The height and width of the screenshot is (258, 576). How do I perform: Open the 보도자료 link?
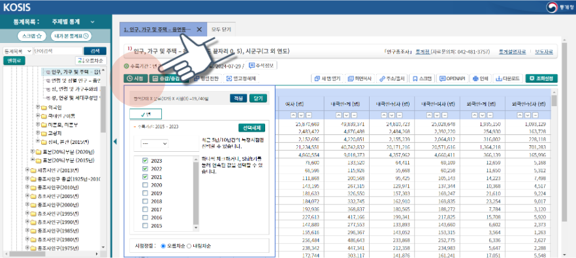(543, 51)
